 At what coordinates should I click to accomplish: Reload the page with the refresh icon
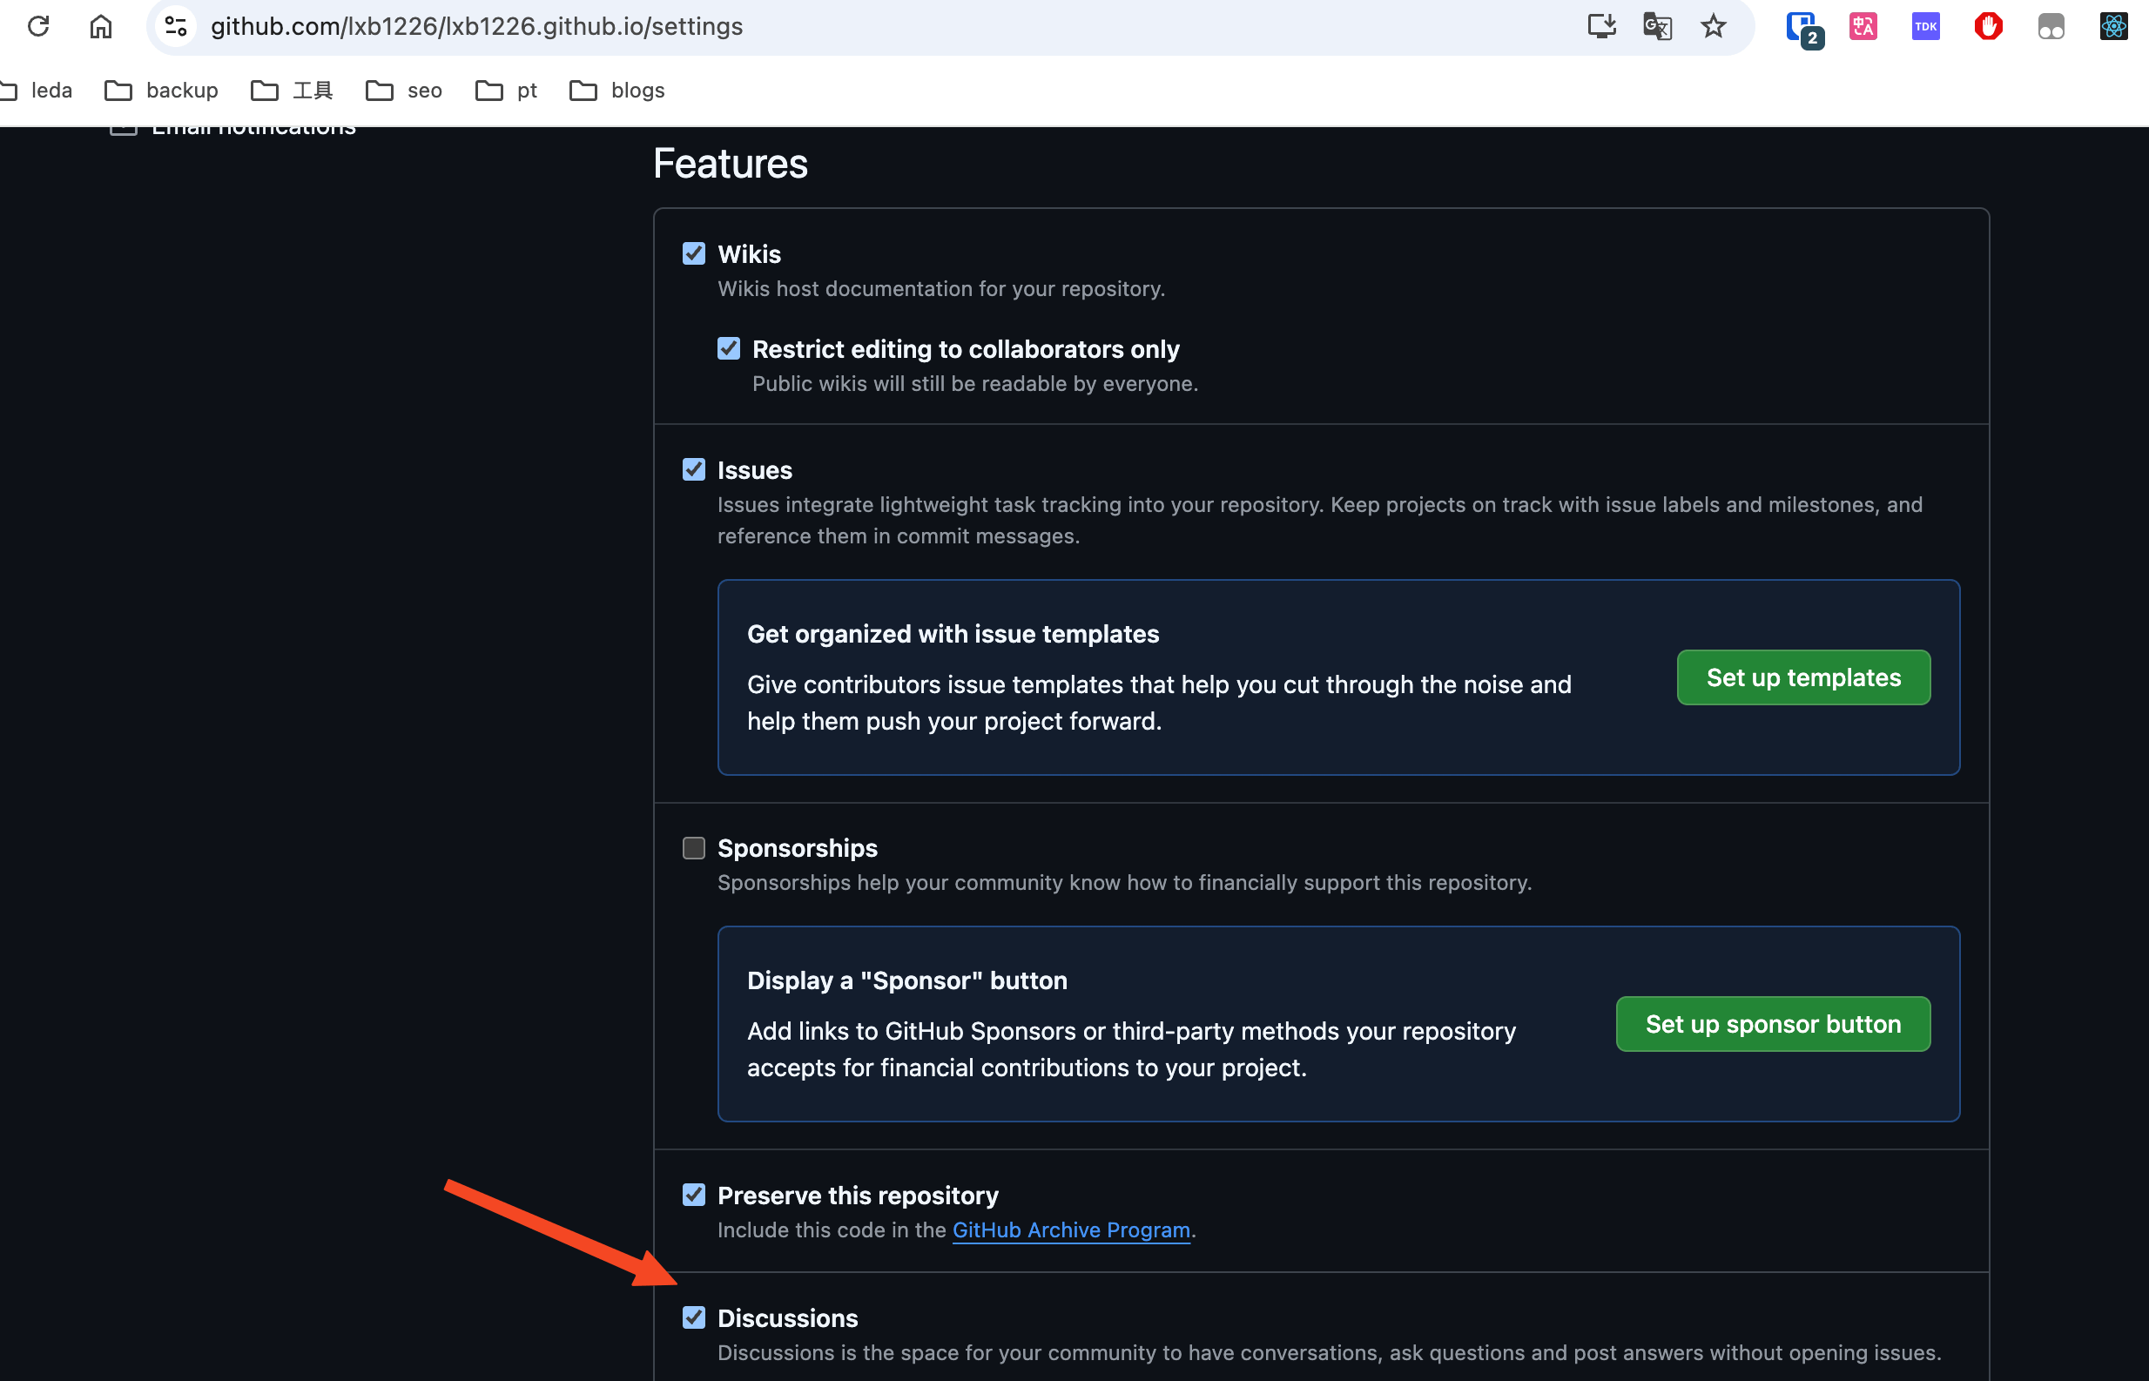[38, 26]
